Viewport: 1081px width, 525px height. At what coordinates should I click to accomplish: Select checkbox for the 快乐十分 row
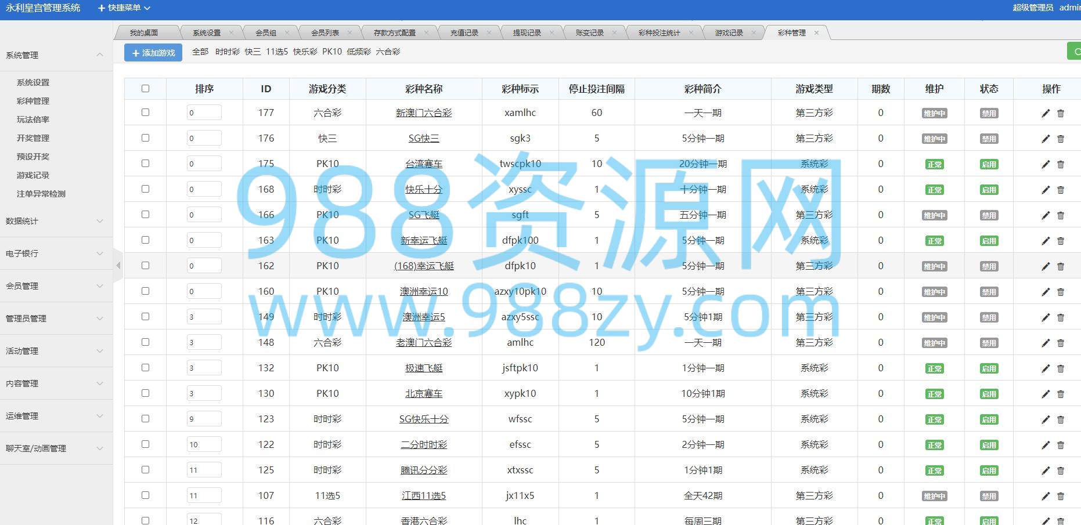pos(145,189)
